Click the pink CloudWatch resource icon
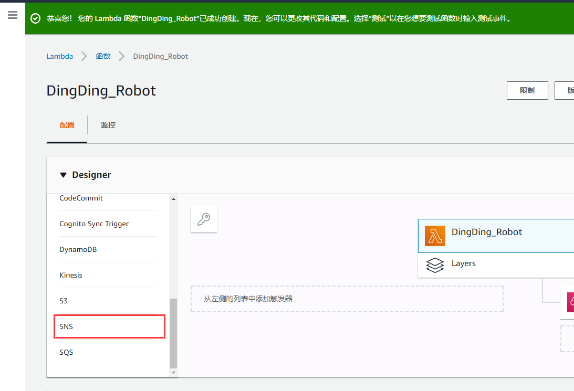The image size is (574, 391). pyautogui.click(x=570, y=302)
